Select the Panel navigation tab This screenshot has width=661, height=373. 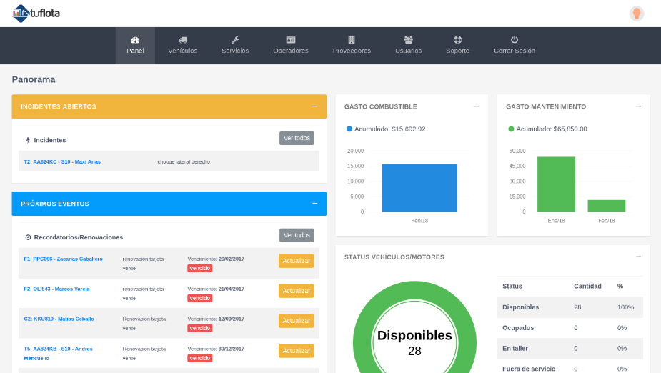tap(135, 46)
